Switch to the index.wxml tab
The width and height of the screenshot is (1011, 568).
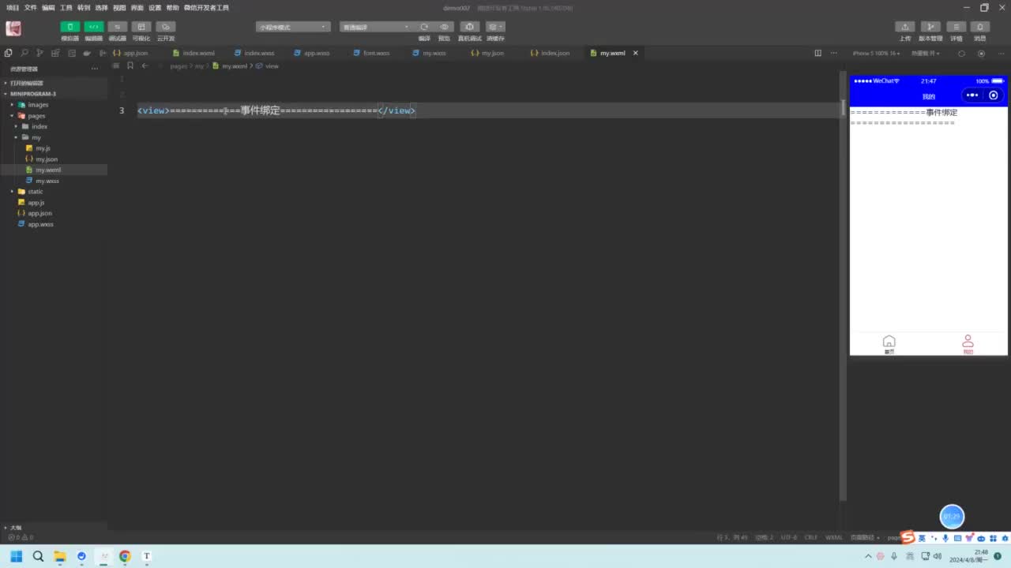point(198,53)
